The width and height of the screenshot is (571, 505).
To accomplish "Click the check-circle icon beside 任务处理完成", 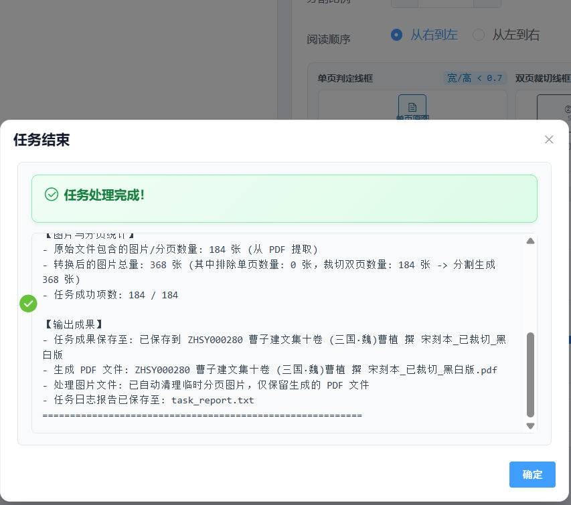I will pos(52,194).
